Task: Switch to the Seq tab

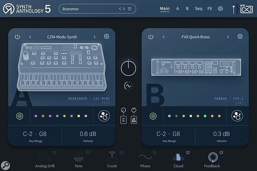Action: (199, 9)
